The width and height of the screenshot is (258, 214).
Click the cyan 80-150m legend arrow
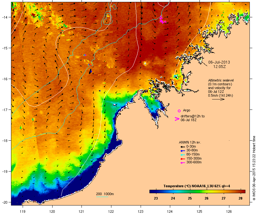click(x=182, y=155)
